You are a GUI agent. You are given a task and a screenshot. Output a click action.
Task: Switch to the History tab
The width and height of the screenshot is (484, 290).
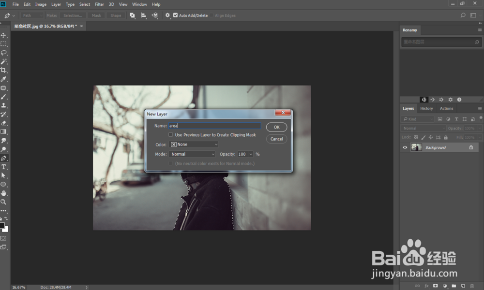[x=426, y=108]
